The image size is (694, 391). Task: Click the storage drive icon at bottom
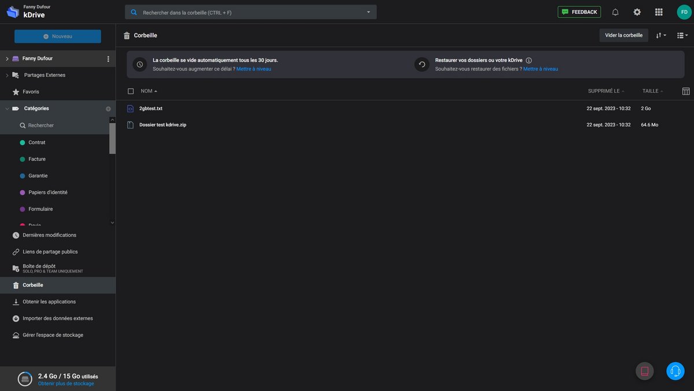pos(25,379)
